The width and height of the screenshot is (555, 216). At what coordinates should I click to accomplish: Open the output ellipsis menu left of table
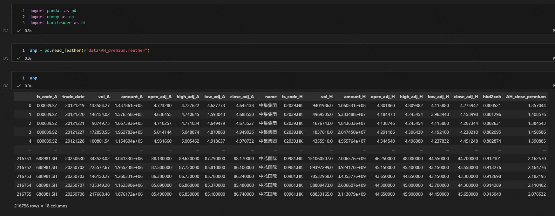(5, 95)
